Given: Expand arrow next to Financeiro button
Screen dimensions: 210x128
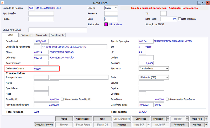Looking at the screenshot, I should click(168, 119).
